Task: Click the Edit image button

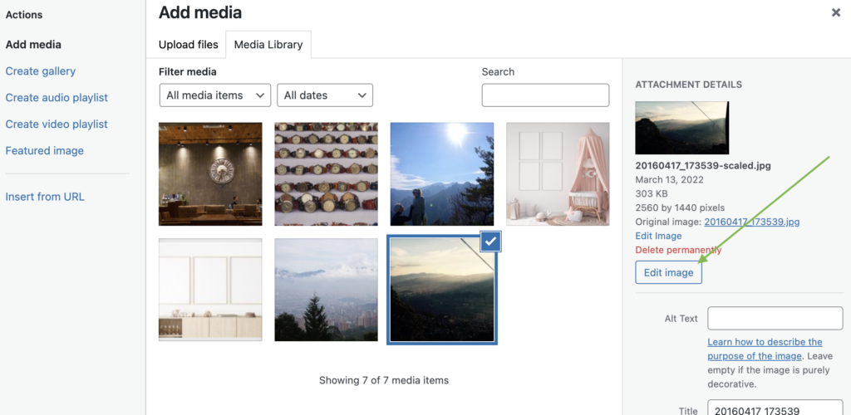Action: (x=668, y=272)
